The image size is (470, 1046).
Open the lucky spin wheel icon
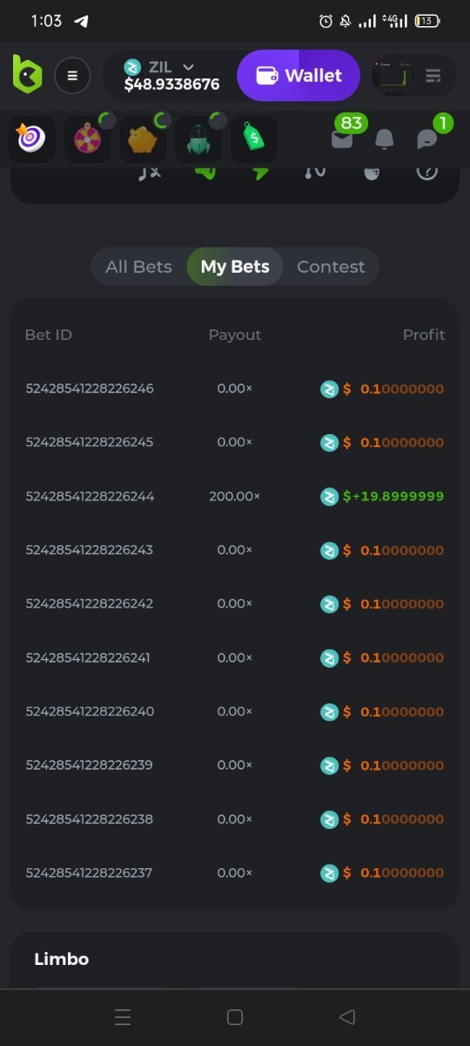[x=87, y=139]
